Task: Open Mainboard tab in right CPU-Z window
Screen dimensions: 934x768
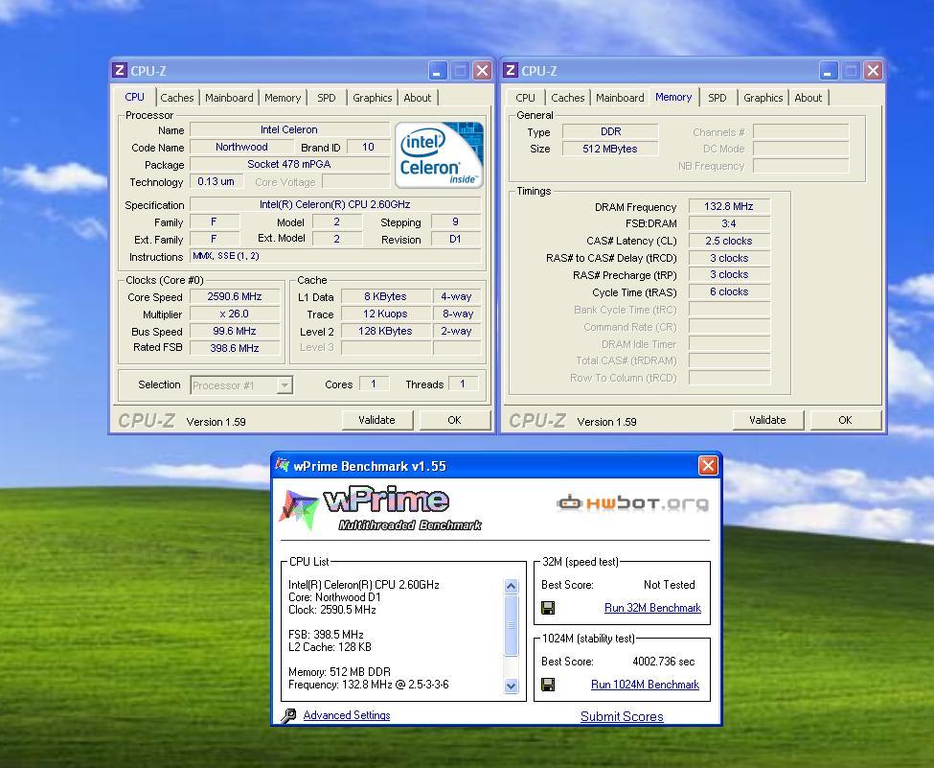Action: click(x=620, y=98)
